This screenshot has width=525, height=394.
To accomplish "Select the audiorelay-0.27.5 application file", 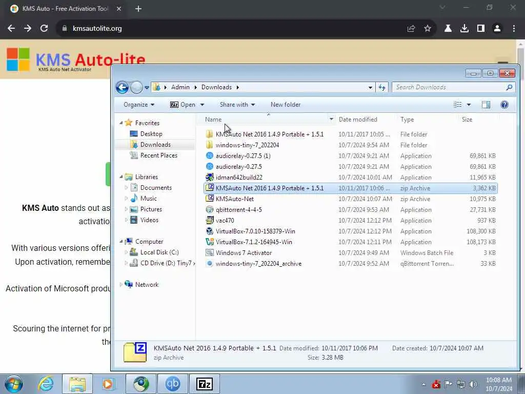I will (x=239, y=167).
